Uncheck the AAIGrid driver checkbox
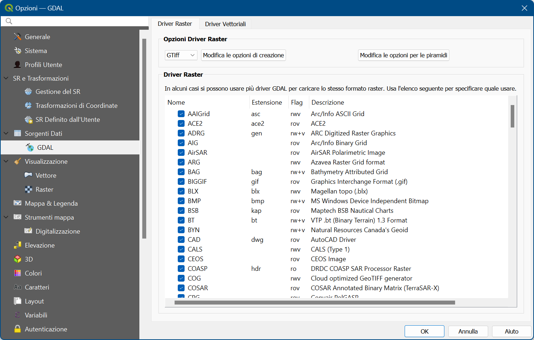 [x=181, y=114]
